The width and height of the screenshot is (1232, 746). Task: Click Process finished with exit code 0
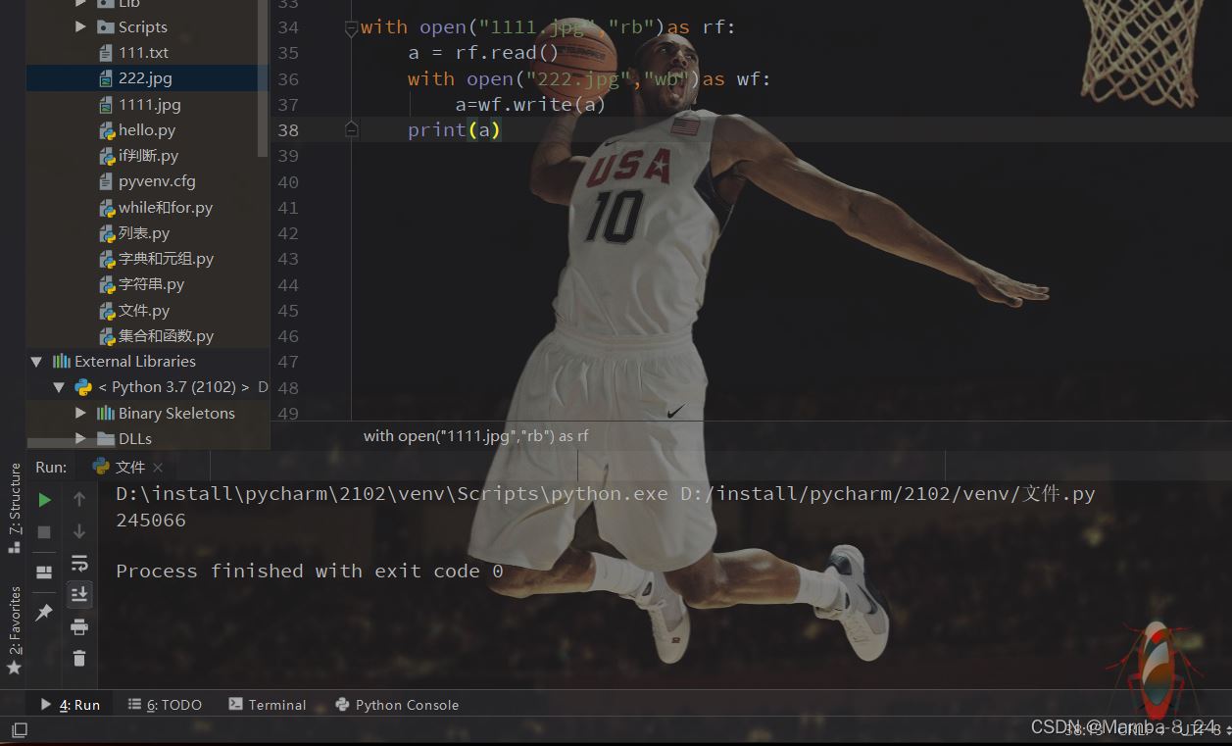[310, 571]
